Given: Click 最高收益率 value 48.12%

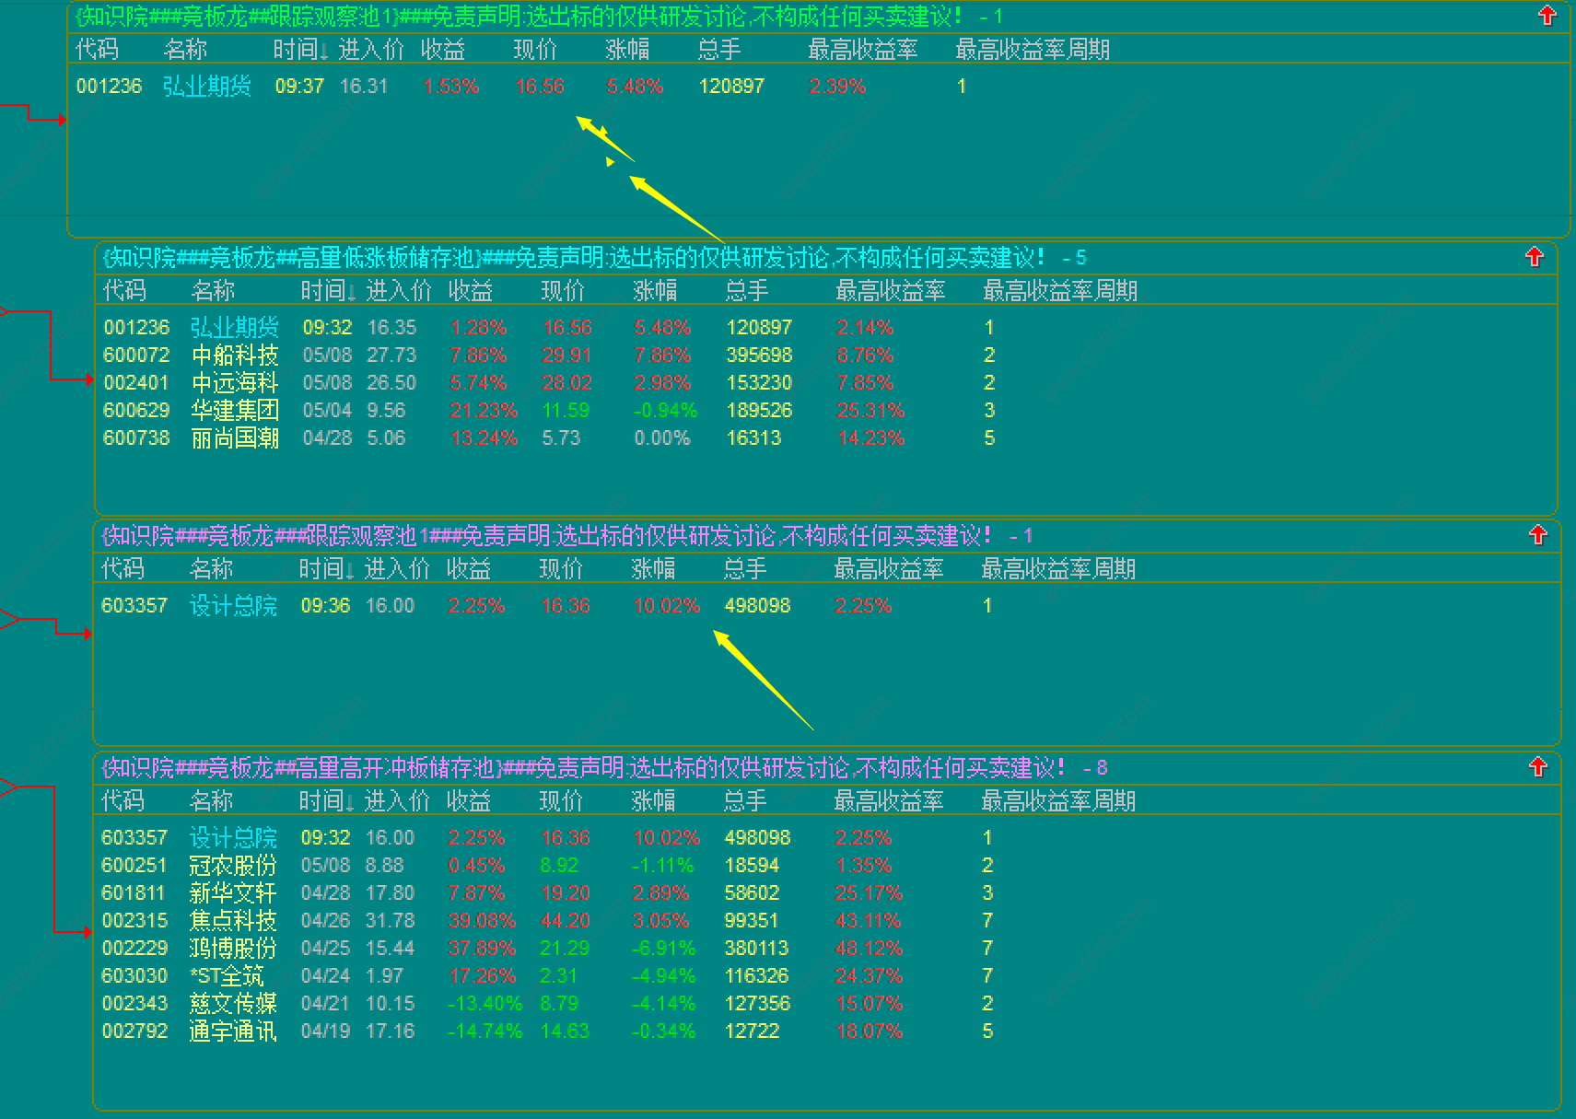Looking at the screenshot, I should [869, 949].
